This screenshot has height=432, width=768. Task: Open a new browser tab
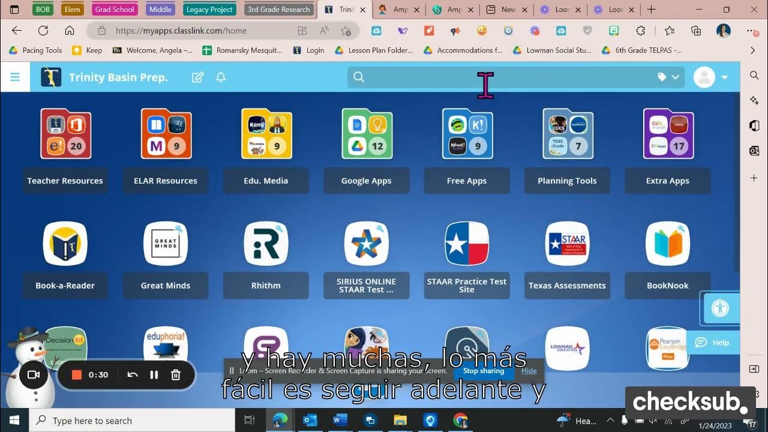pos(651,10)
